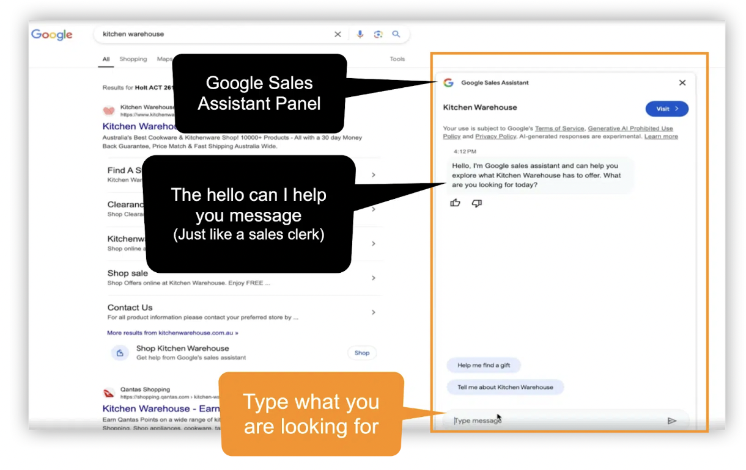Viewport: 746px width, 470px height.
Task: Click the Visit button
Action: pos(667,109)
